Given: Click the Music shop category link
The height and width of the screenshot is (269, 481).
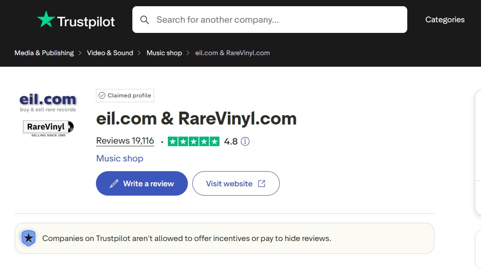Looking at the screenshot, I should pyautogui.click(x=119, y=158).
